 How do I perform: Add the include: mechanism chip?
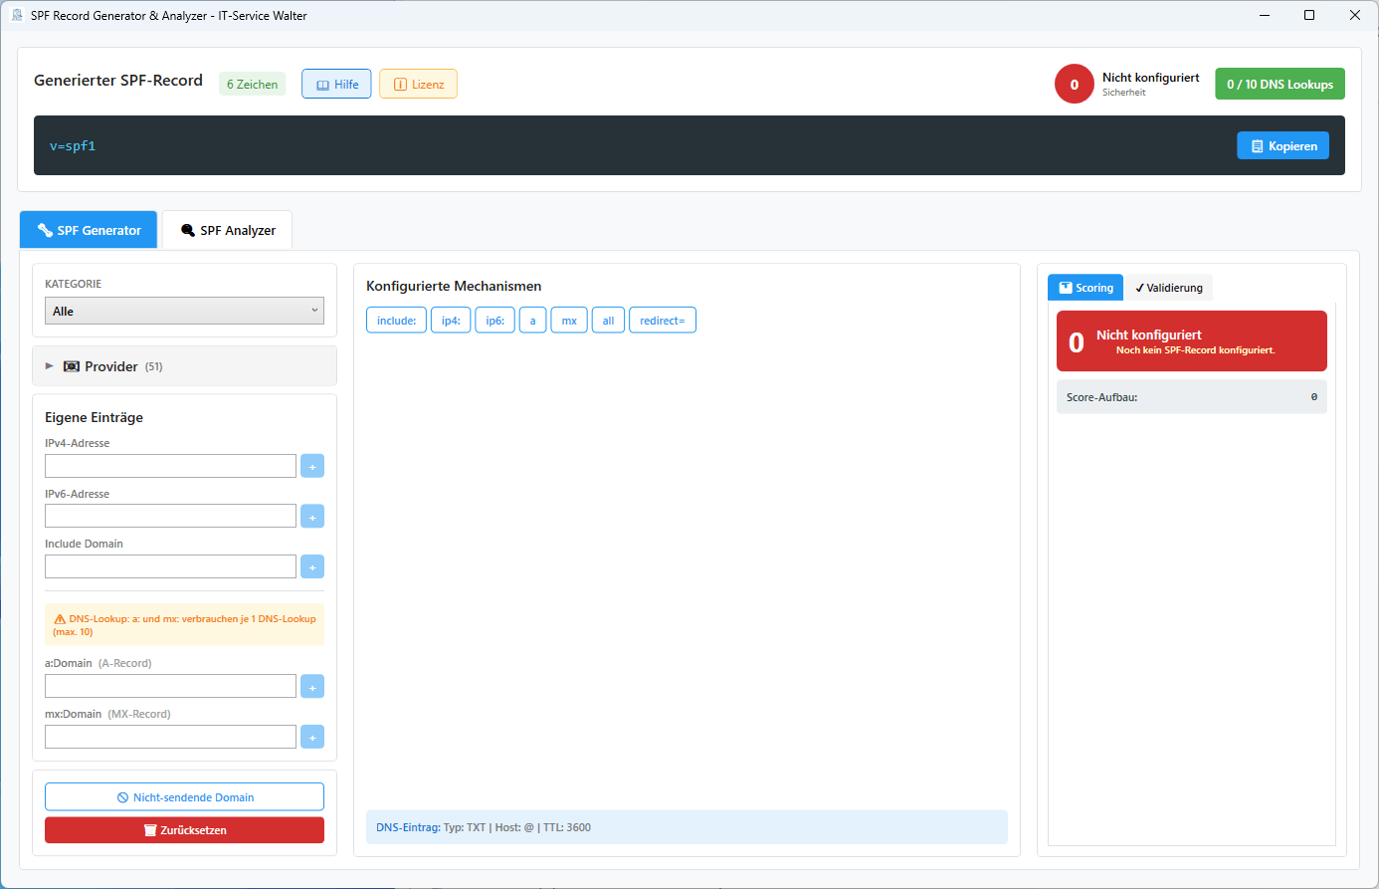pos(396,321)
